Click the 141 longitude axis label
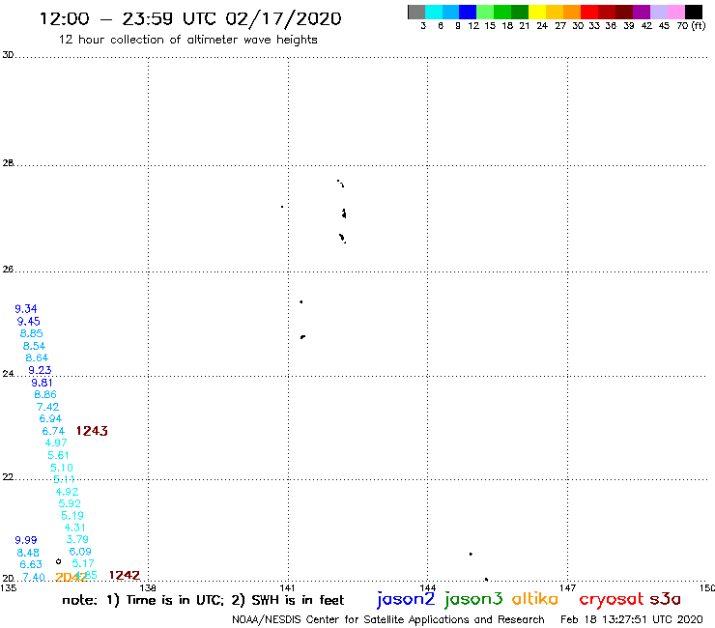This screenshot has width=715, height=628. click(287, 587)
